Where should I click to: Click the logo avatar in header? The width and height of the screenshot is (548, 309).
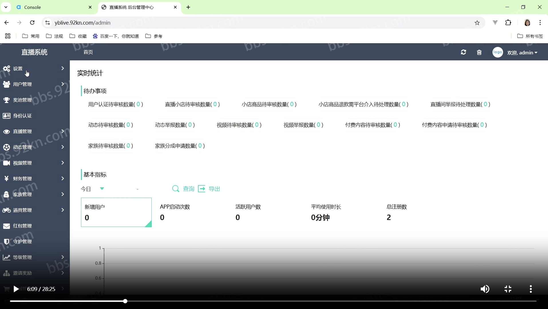[x=498, y=52]
